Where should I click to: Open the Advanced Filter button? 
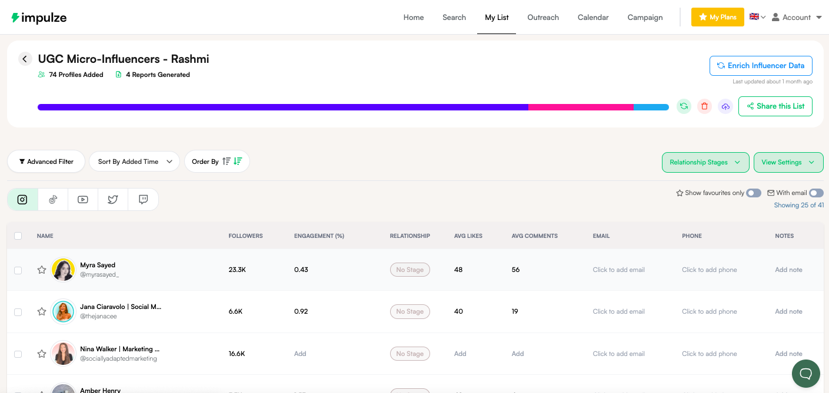pos(46,161)
